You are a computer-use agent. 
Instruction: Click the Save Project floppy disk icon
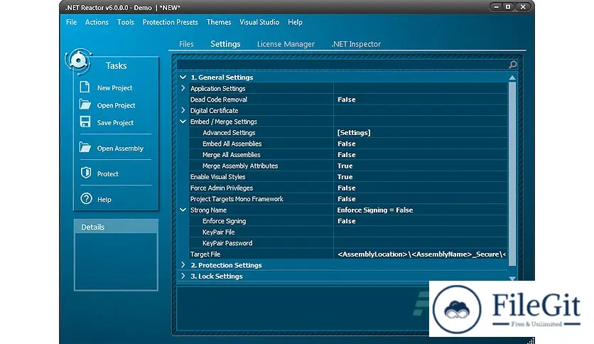[x=85, y=122]
